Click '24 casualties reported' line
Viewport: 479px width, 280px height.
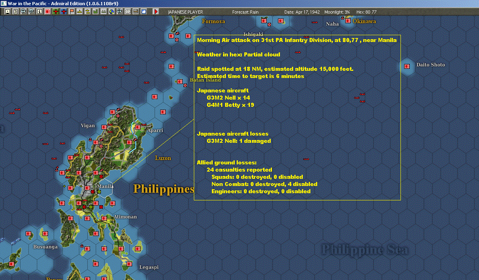239,170
